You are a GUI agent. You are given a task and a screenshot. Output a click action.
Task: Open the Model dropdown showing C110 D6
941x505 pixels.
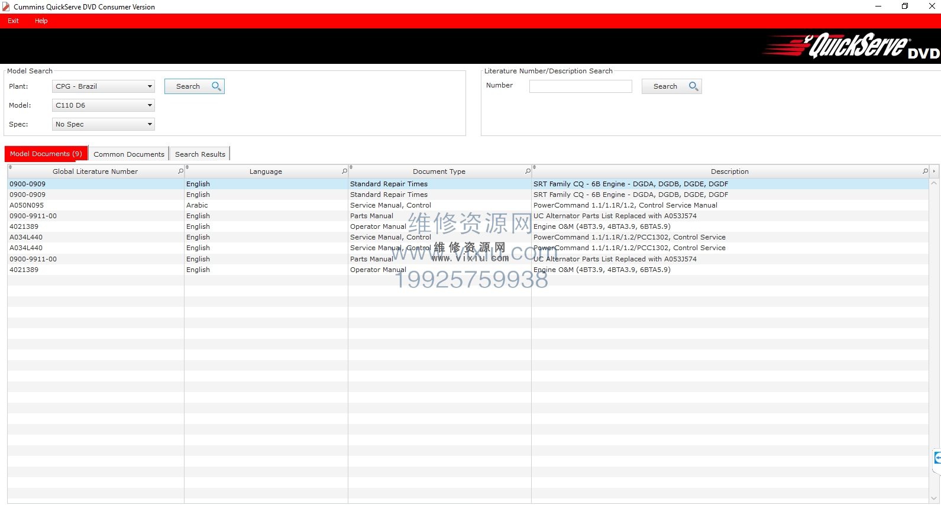tap(104, 105)
